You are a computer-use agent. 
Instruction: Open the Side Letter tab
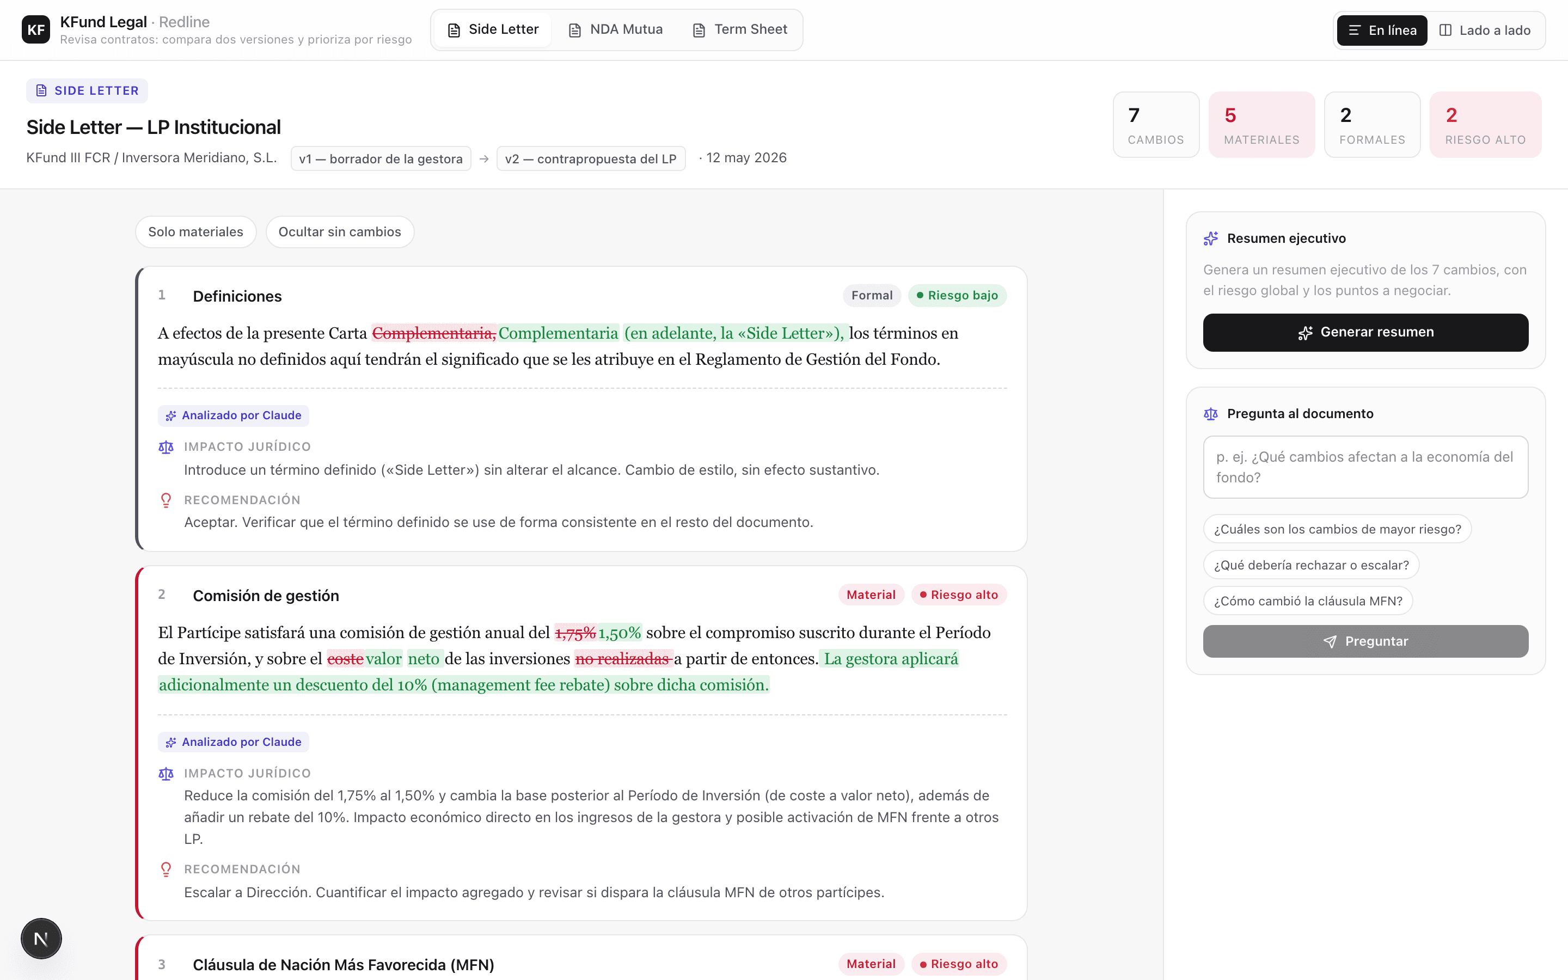pos(493,30)
